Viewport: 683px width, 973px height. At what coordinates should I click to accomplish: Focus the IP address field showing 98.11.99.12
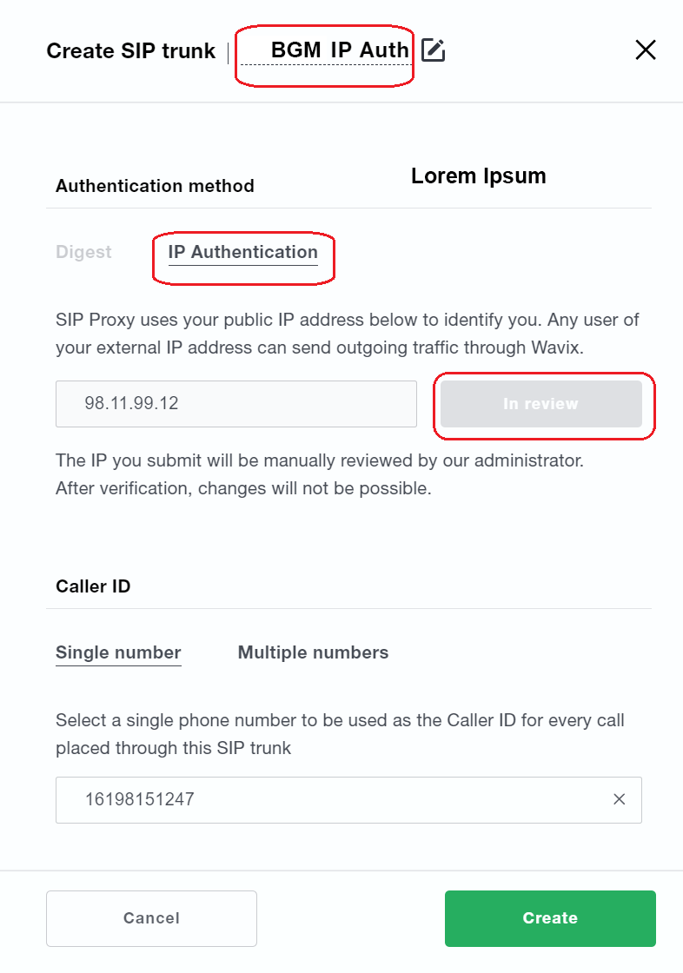click(x=236, y=404)
